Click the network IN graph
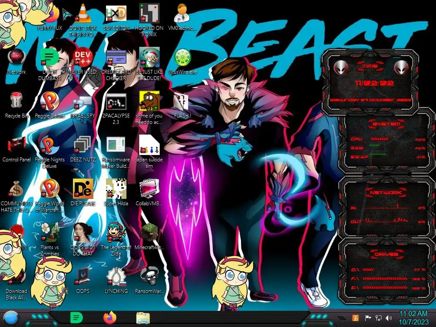This screenshot has height=327, width=436. click(x=387, y=206)
